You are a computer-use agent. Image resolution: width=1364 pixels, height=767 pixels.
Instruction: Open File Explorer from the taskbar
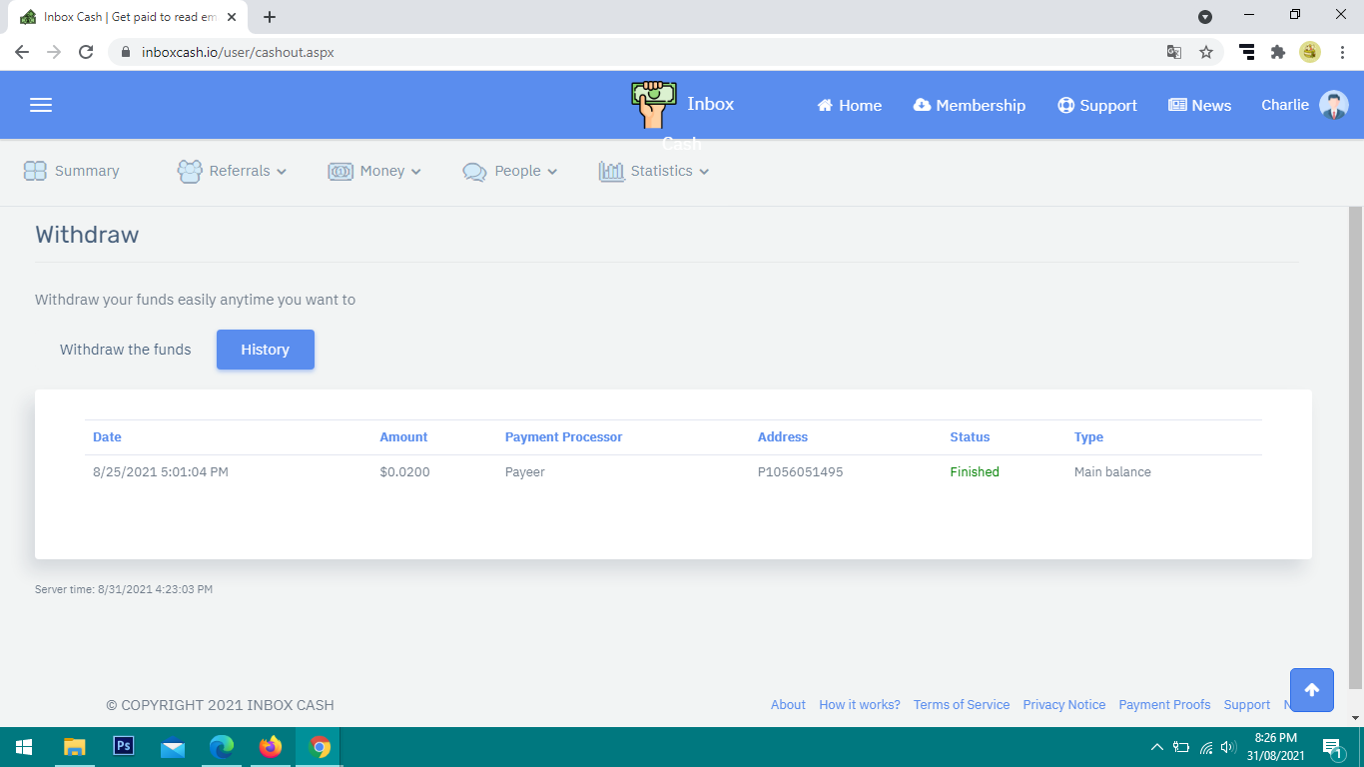74,747
